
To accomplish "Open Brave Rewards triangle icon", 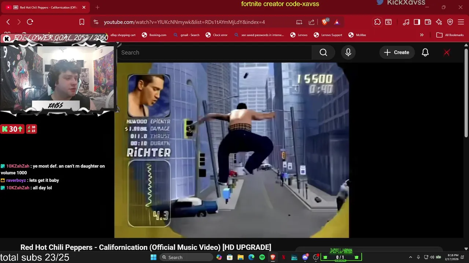I will pyautogui.click(x=337, y=22).
